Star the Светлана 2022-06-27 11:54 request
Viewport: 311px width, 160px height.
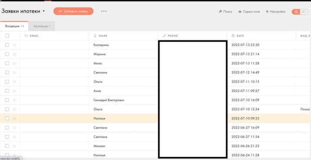(14, 137)
